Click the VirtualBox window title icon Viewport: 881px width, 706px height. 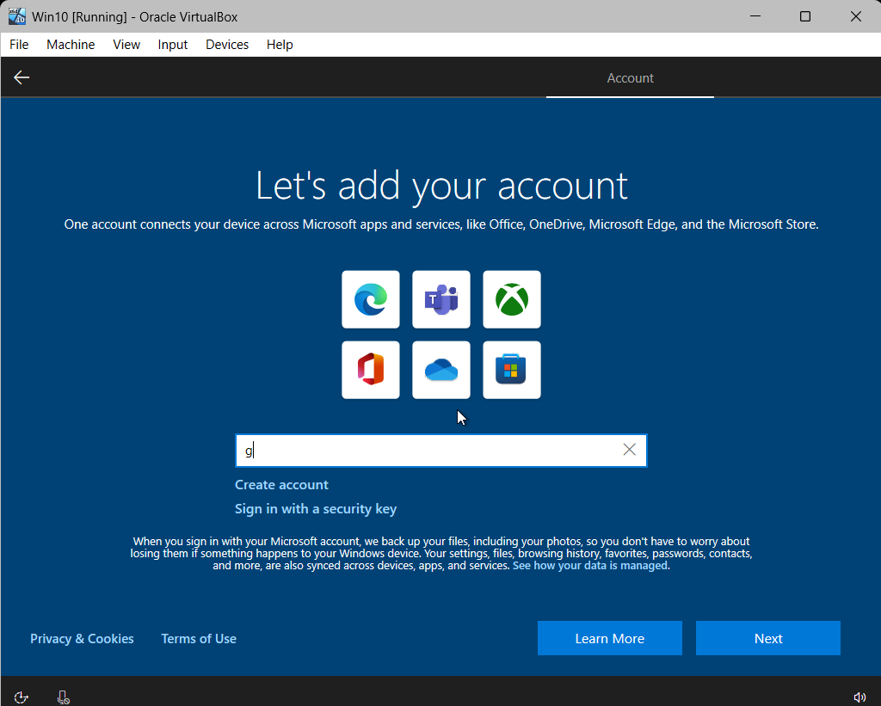tap(17, 16)
